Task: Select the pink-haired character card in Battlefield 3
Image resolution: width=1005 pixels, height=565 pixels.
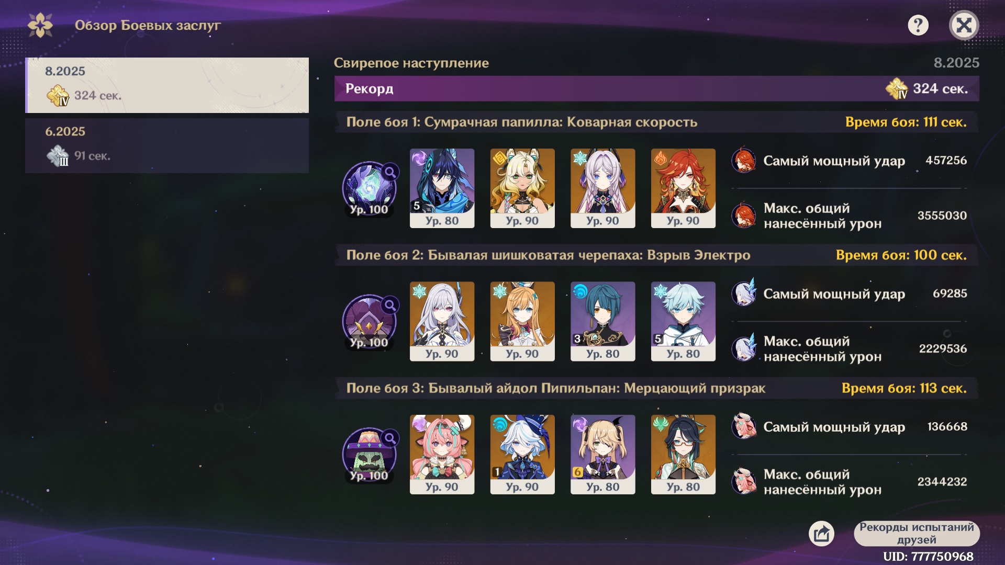Action: point(442,455)
